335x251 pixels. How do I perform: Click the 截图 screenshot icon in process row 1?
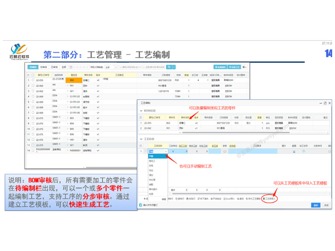(294, 151)
